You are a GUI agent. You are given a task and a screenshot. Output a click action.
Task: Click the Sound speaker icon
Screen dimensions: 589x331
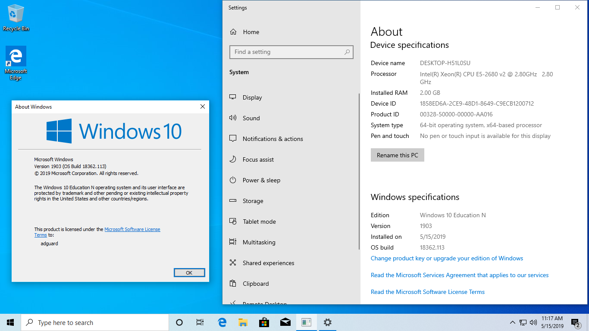(x=233, y=118)
